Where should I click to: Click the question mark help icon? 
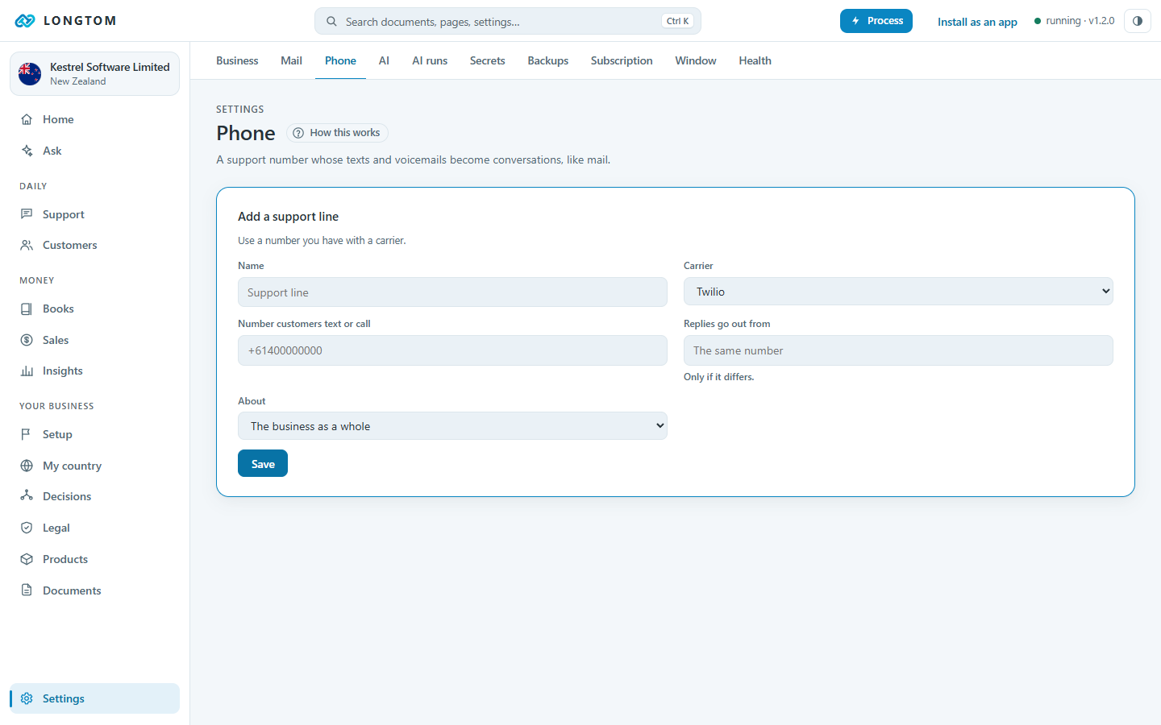tap(298, 133)
